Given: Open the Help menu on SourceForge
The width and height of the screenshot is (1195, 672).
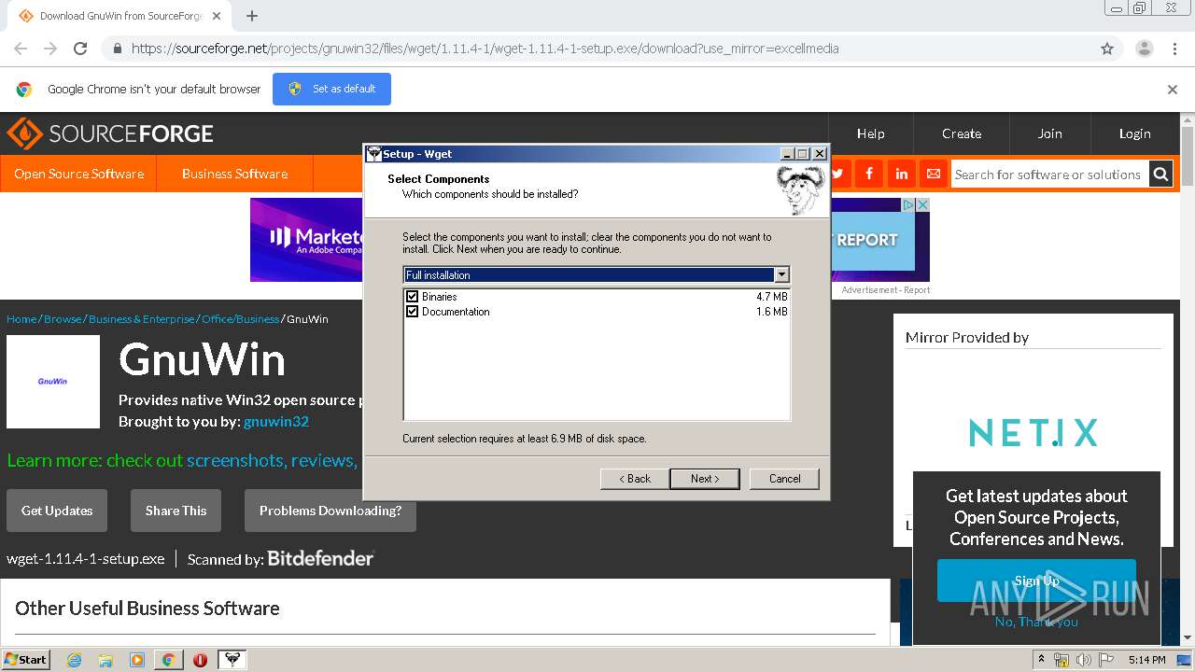Looking at the screenshot, I should point(870,133).
